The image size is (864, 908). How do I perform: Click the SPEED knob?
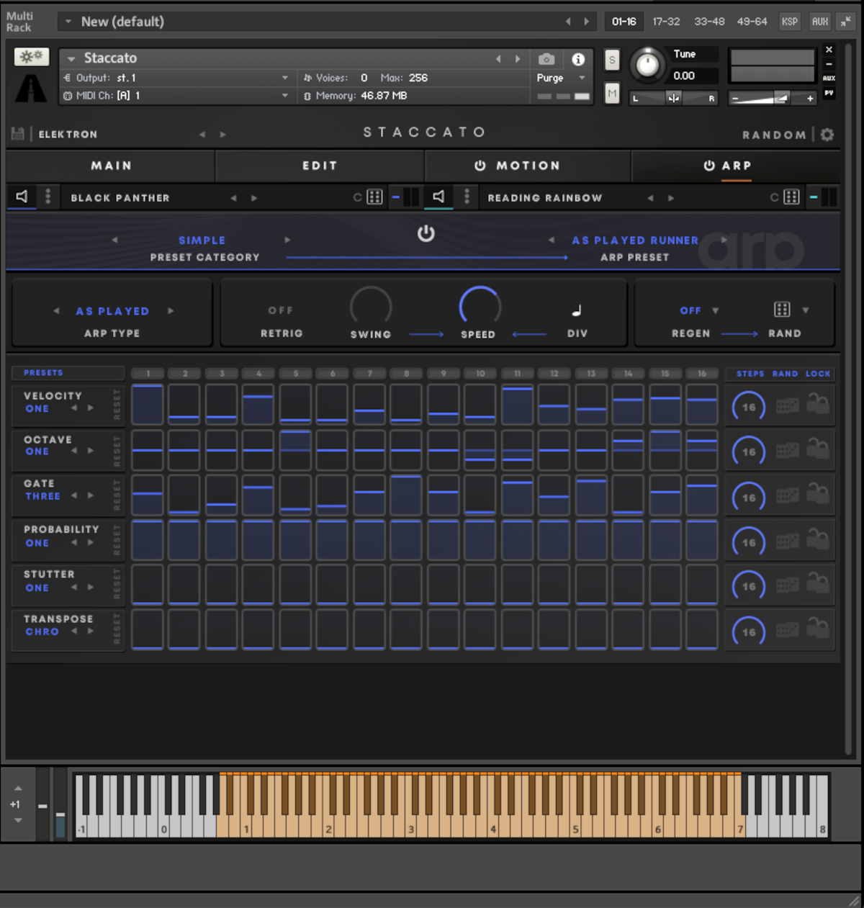pos(480,307)
